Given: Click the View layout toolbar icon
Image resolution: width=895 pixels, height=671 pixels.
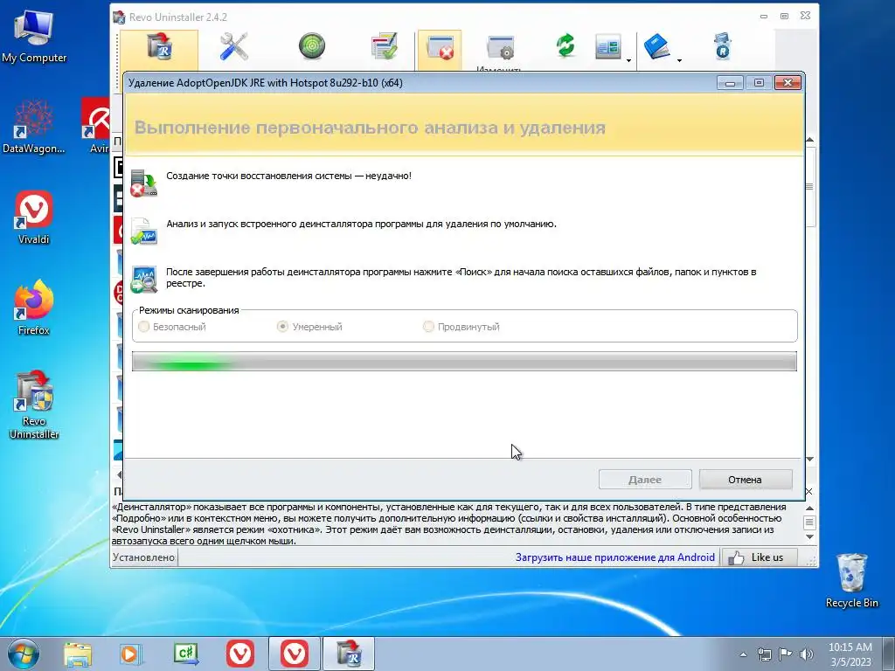Looking at the screenshot, I should click(608, 46).
